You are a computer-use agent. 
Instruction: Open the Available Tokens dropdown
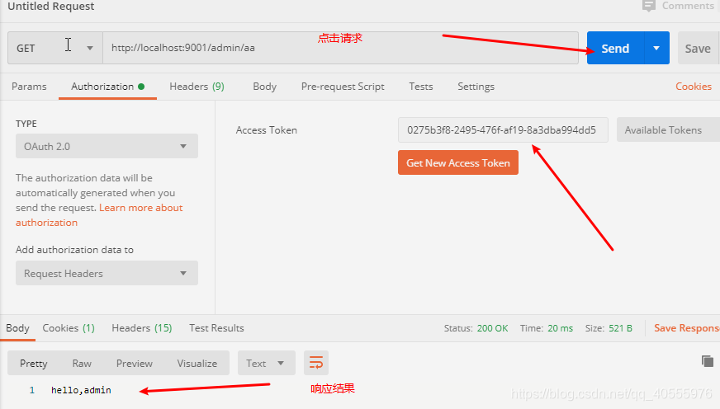[668, 130]
